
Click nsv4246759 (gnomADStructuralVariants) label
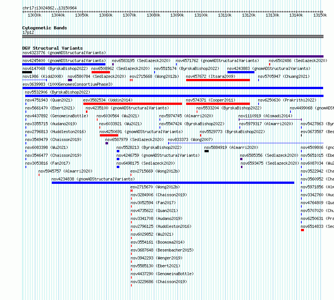158,155
